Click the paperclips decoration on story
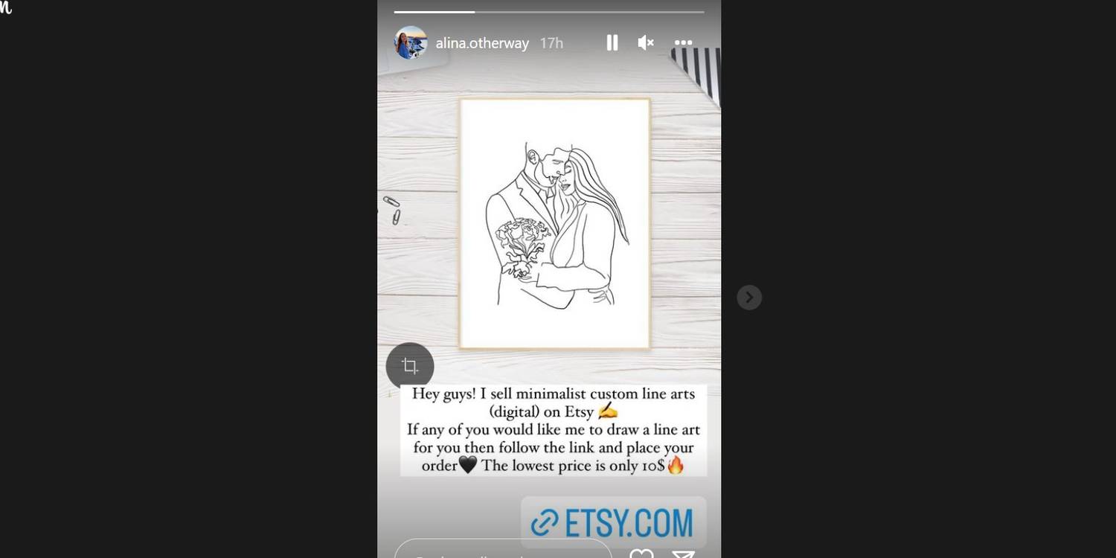Image resolution: width=1116 pixels, height=558 pixels. (393, 210)
